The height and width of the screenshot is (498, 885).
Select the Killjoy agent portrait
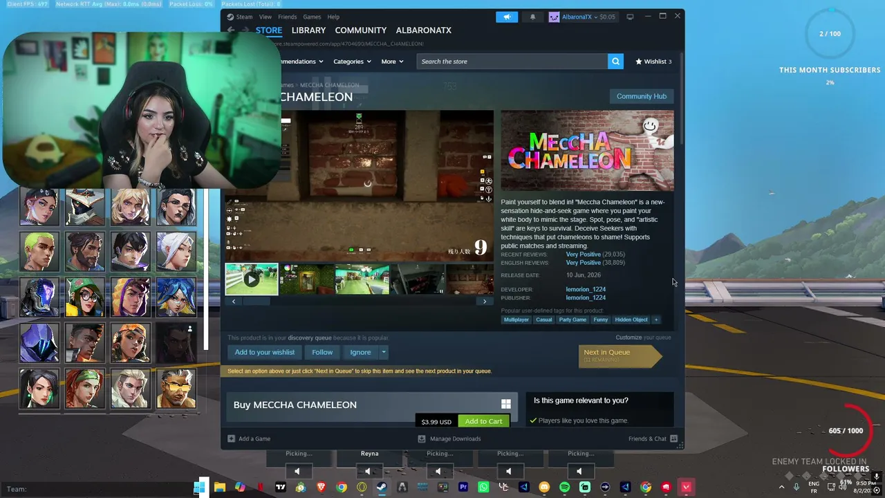click(x=85, y=297)
